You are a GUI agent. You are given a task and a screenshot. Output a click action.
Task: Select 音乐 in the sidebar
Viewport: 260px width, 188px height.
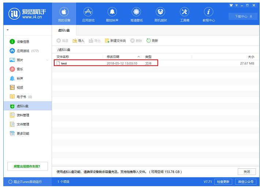coord(28,69)
